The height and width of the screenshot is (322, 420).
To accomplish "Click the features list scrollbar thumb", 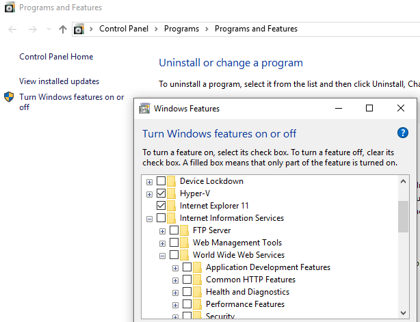I will 403,217.
